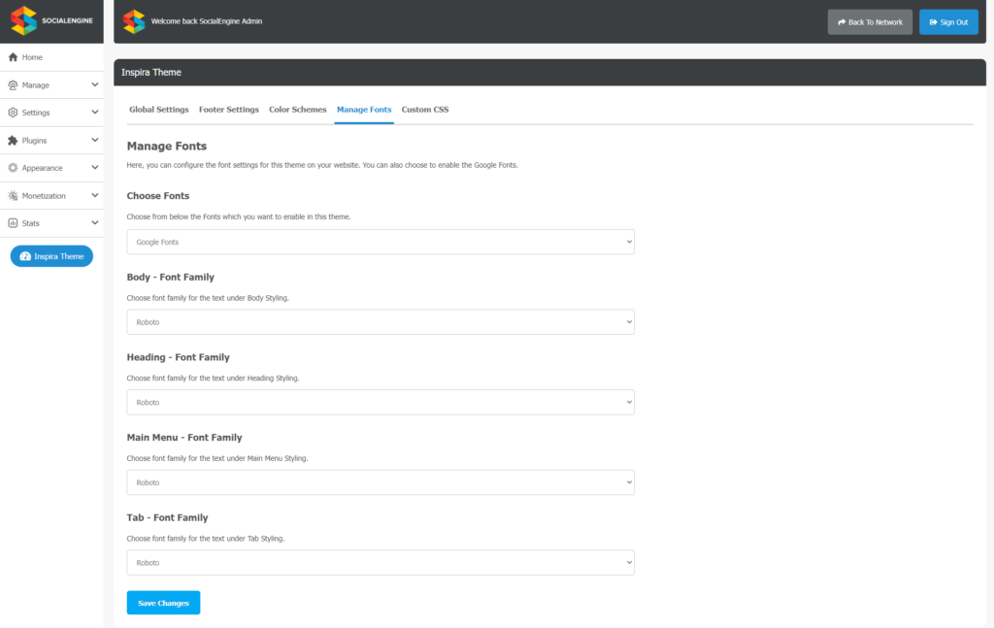The width and height of the screenshot is (994, 628).
Task: Click the Home house icon
Action: [13, 57]
